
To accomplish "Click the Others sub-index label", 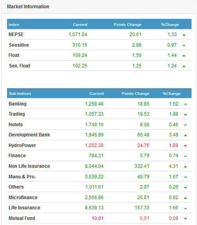I will [x=16, y=187].
